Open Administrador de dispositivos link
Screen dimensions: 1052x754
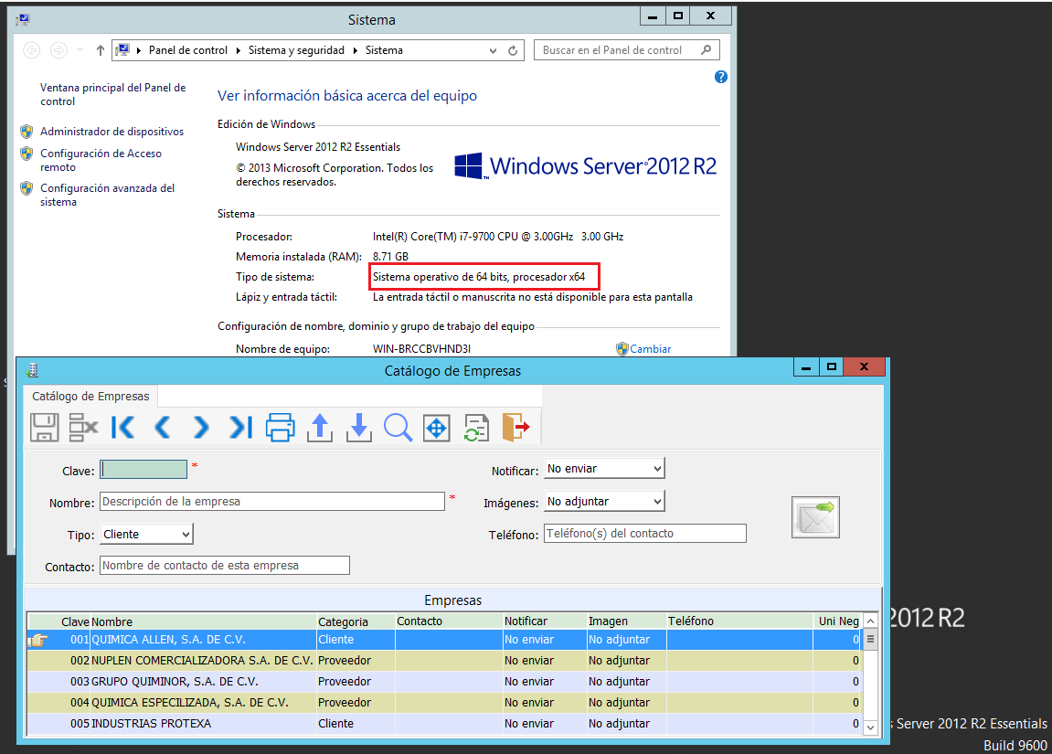tap(112, 132)
